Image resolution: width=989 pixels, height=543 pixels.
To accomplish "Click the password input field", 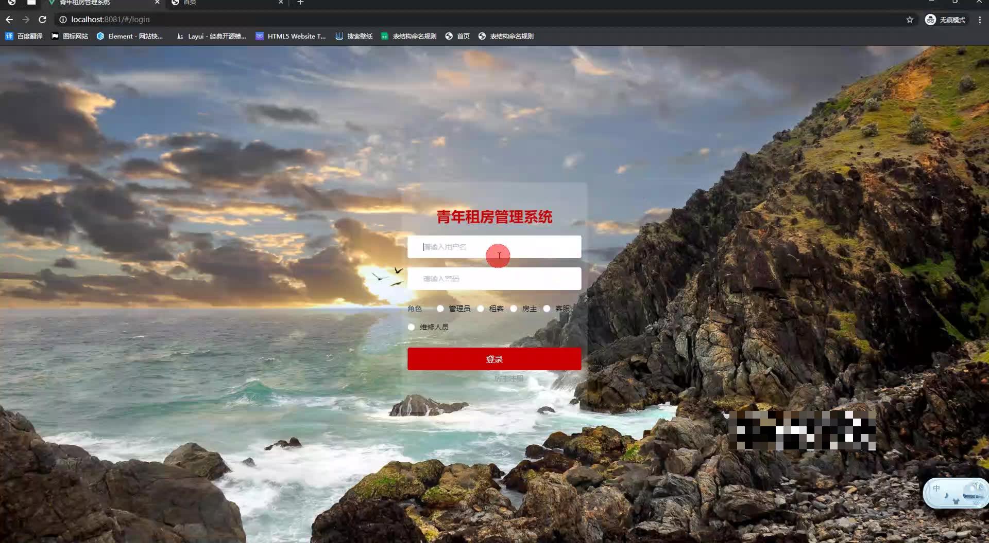I will point(493,278).
